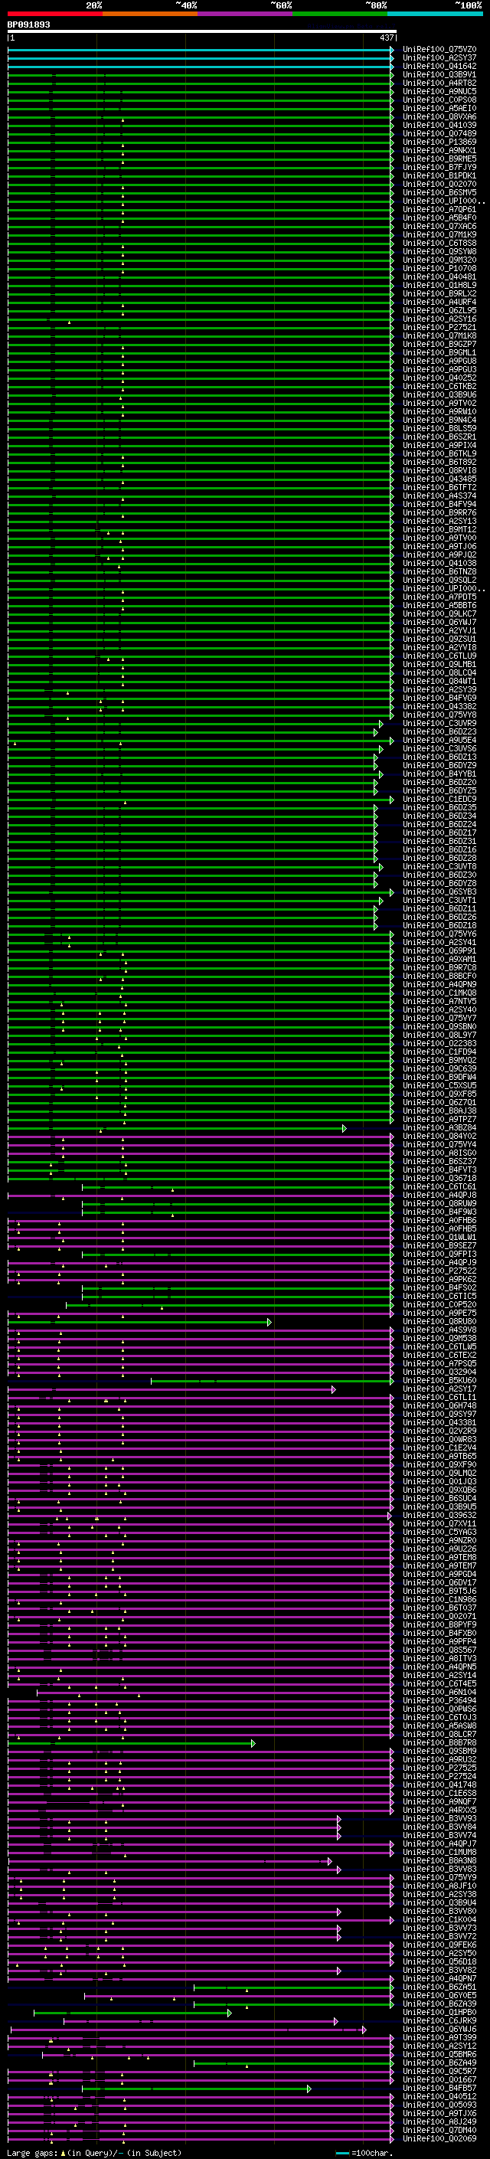The width and height of the screenshot is (490, 2159).
Task: Click label UniRef100_C0PS08
Action: [x=439, y=100]
